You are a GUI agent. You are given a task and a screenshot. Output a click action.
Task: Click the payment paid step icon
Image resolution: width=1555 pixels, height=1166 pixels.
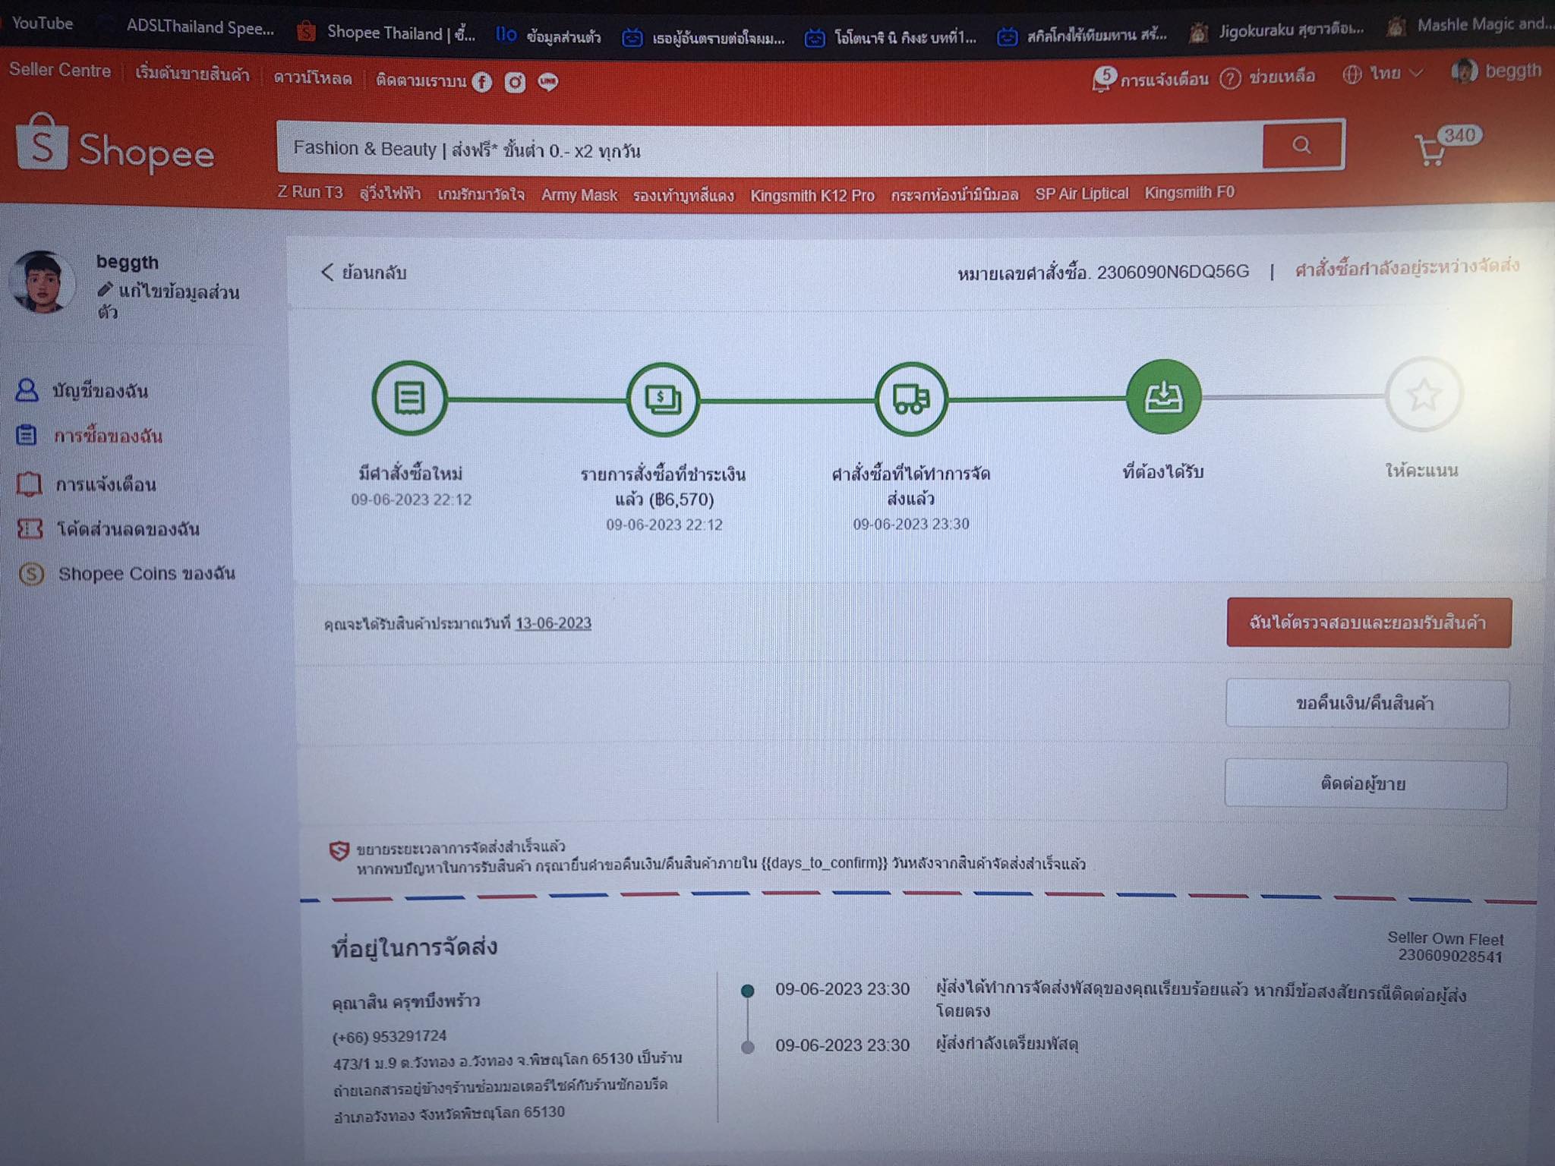tap(663, 399)
